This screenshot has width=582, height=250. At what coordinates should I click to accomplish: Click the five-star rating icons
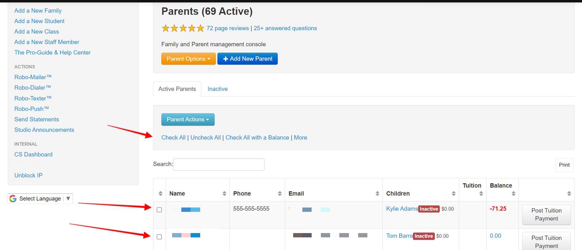pyautogui.click(x=183, y=28)
